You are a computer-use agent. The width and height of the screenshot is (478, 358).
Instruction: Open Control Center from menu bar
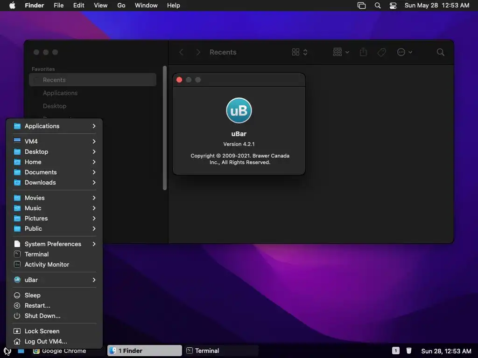[x=393, y=6]
